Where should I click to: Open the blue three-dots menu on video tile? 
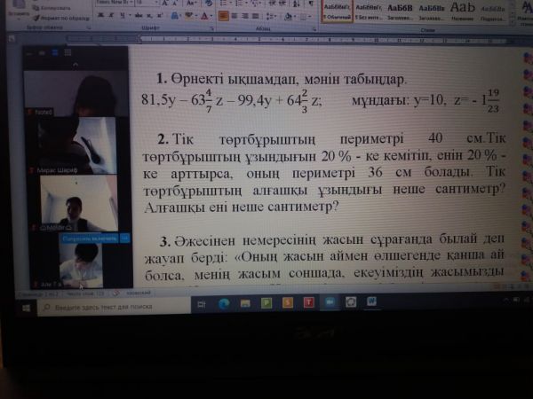124,239
